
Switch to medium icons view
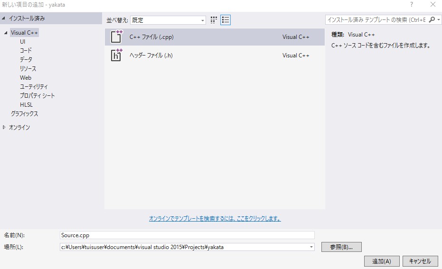click(214, 20)
